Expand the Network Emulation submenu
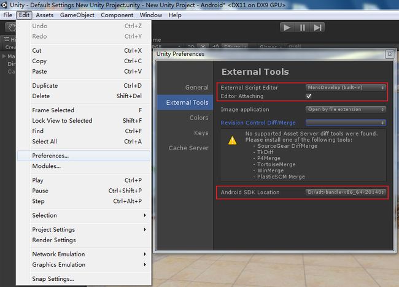Viewport: 399px width, 287px height. point(83,254)
